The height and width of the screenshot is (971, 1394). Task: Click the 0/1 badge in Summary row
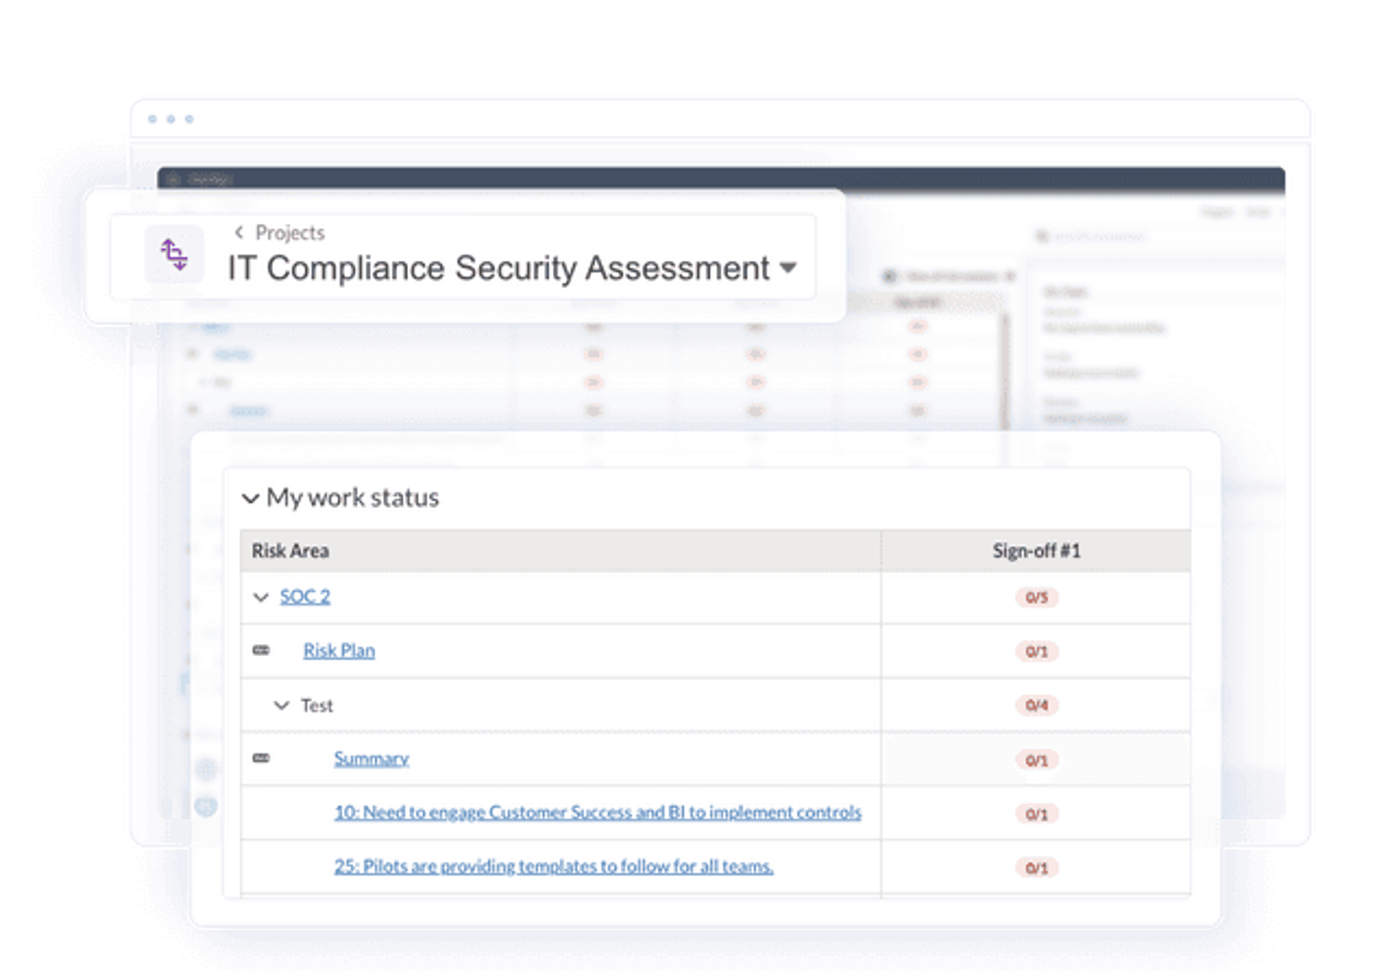(1036, 761)
